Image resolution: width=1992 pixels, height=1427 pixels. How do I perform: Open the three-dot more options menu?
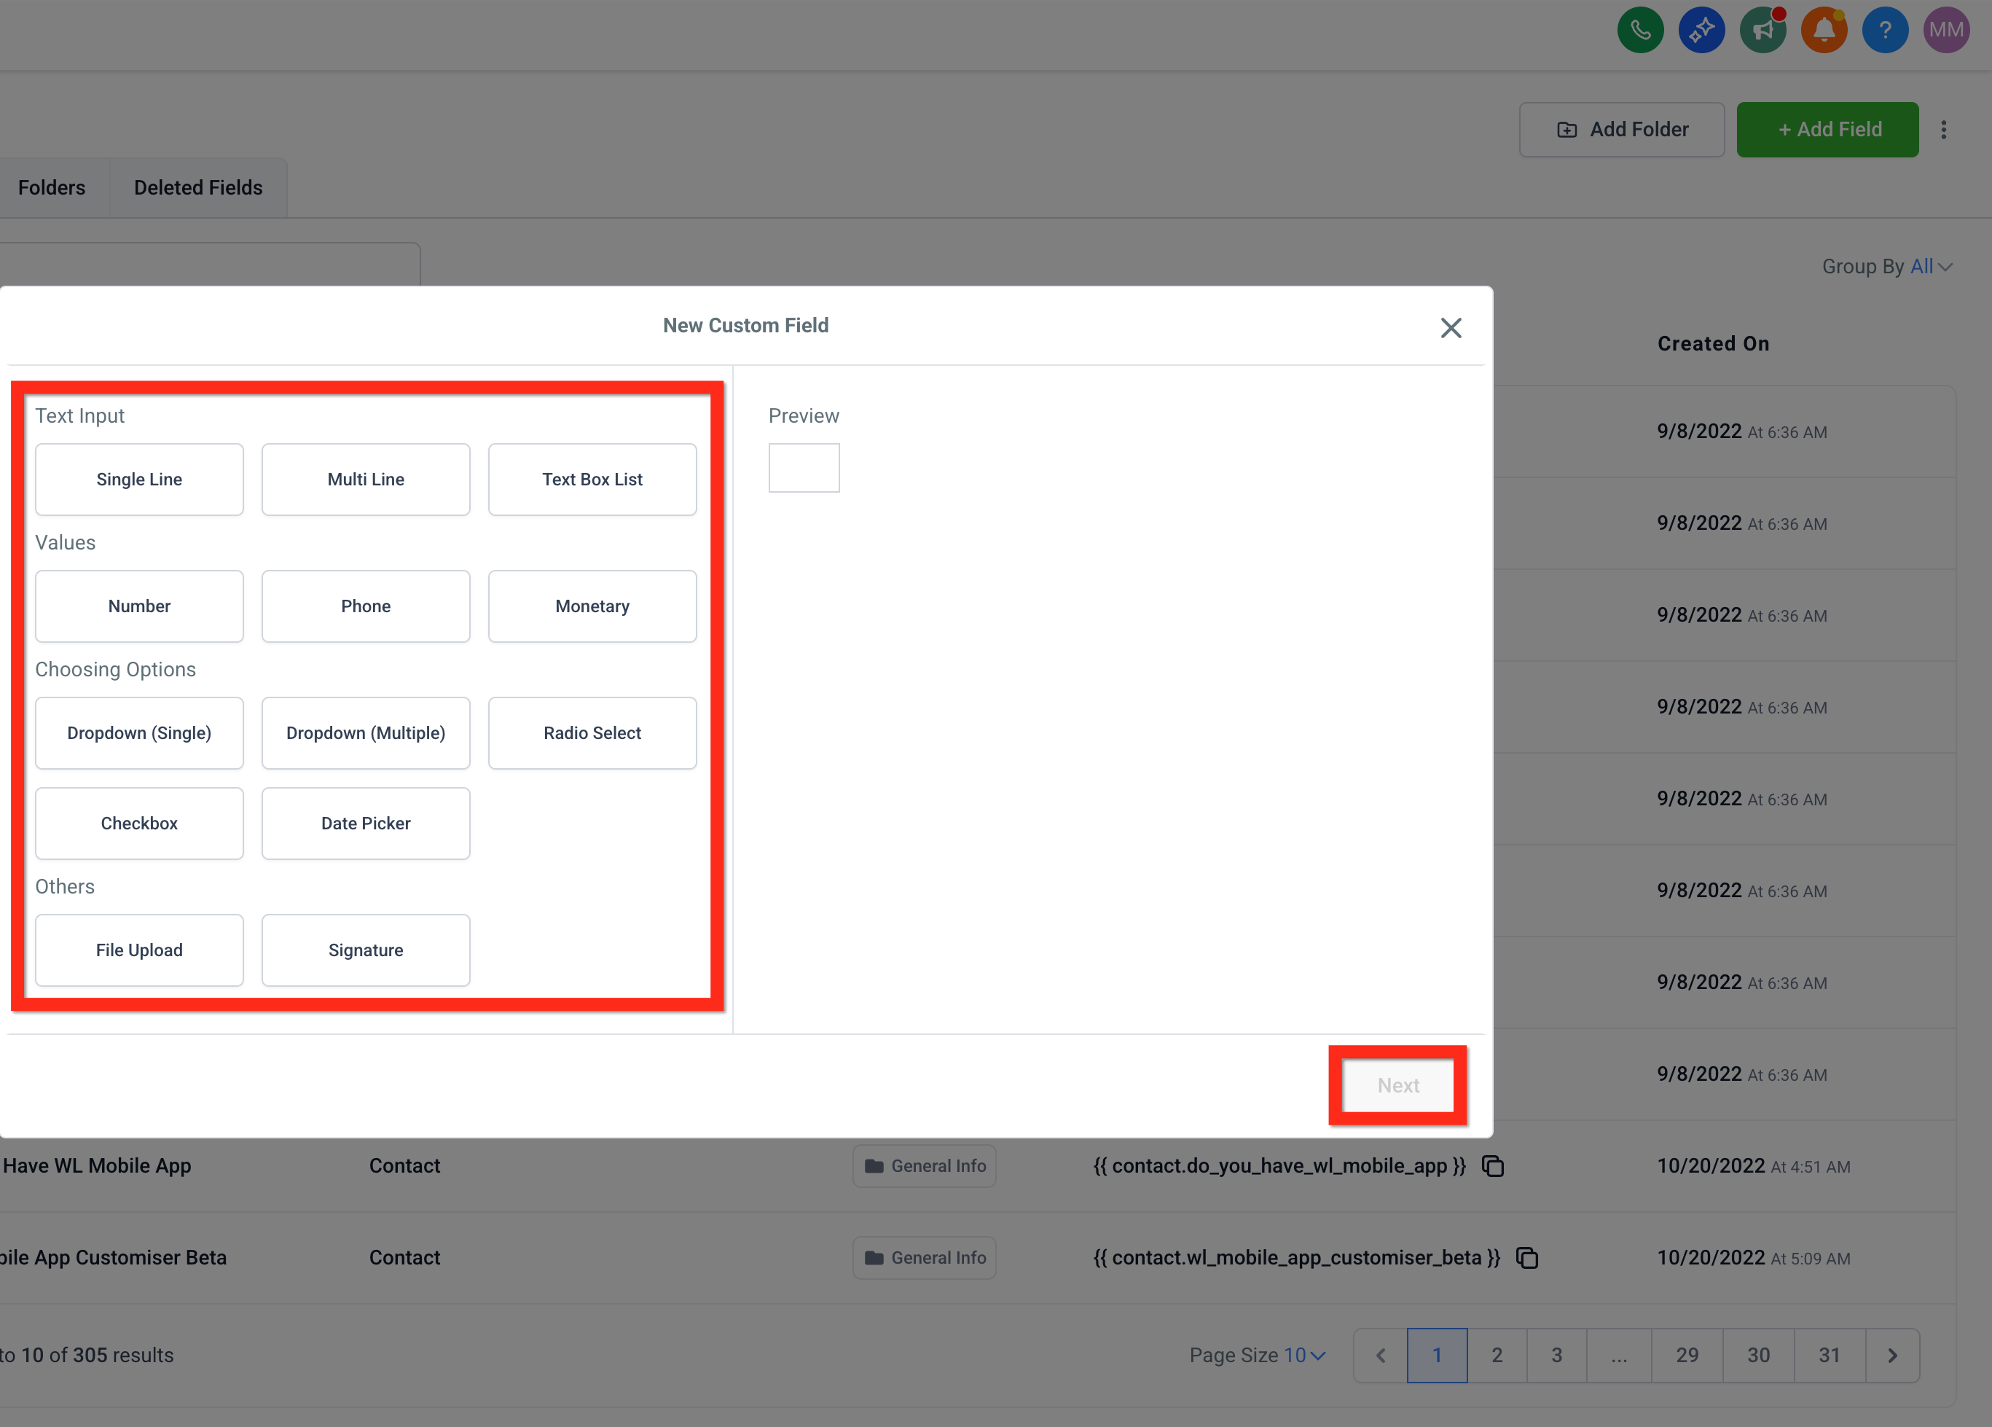pos(1944,130)
